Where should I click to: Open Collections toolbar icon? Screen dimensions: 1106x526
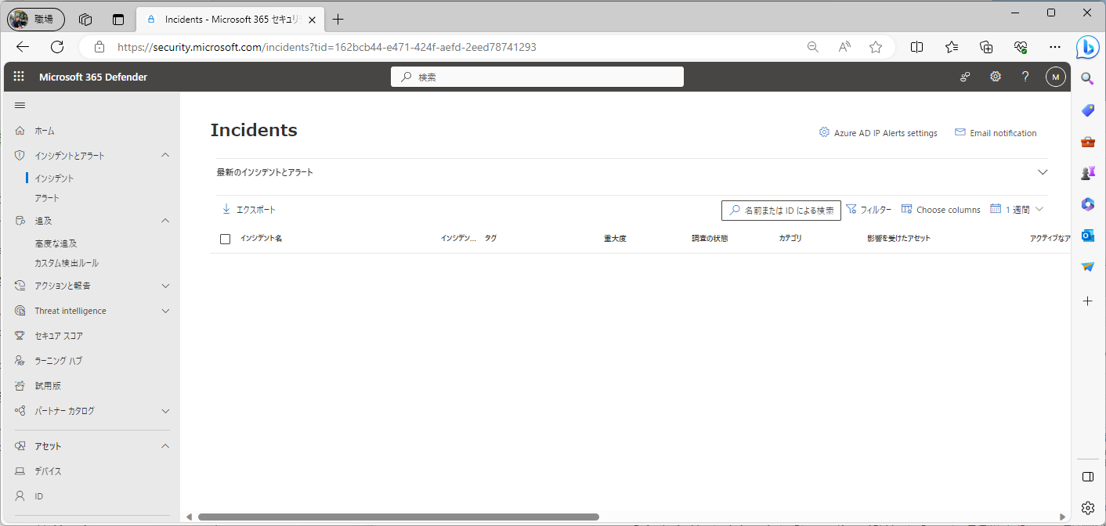pos(986,47)
